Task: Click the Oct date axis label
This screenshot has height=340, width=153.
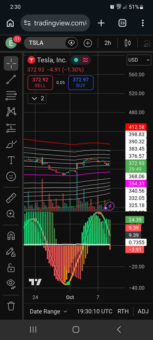Action: click(70, 297)
